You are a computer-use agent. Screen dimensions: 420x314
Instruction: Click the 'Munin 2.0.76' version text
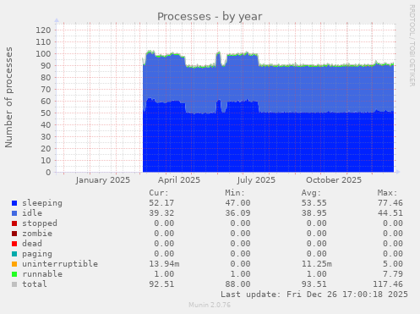210,305
